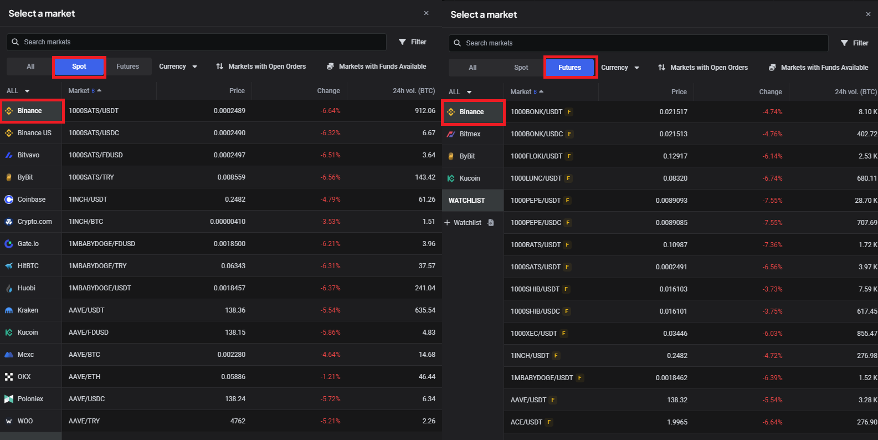The image size is (878, 440).
Task: Select OKX exchange
Action: 30,377
